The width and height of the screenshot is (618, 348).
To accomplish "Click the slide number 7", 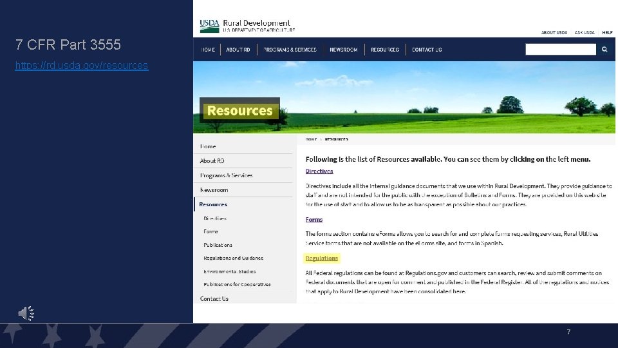I will coord(568,332).
